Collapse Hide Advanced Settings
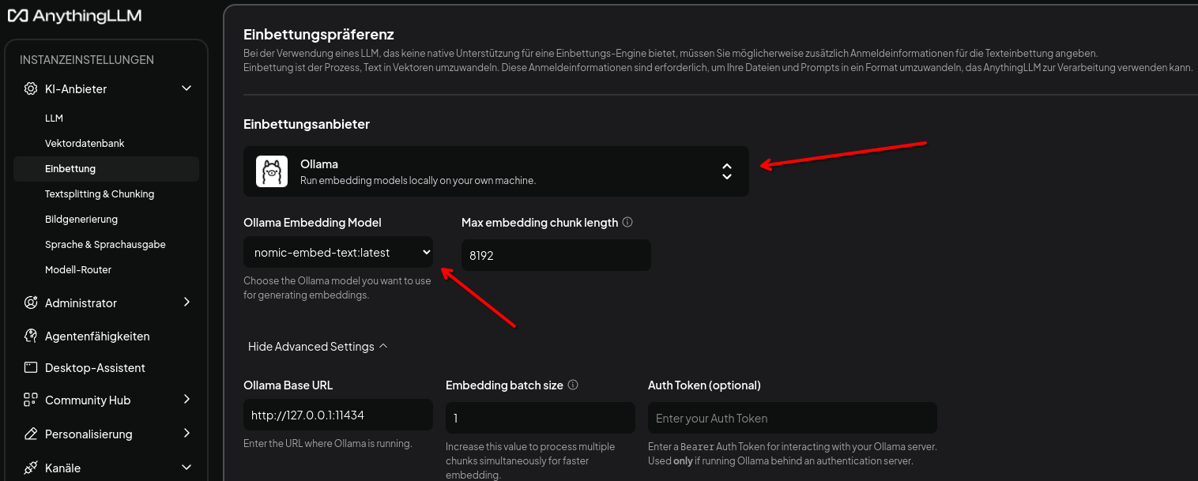 click(x=318, y=347)
